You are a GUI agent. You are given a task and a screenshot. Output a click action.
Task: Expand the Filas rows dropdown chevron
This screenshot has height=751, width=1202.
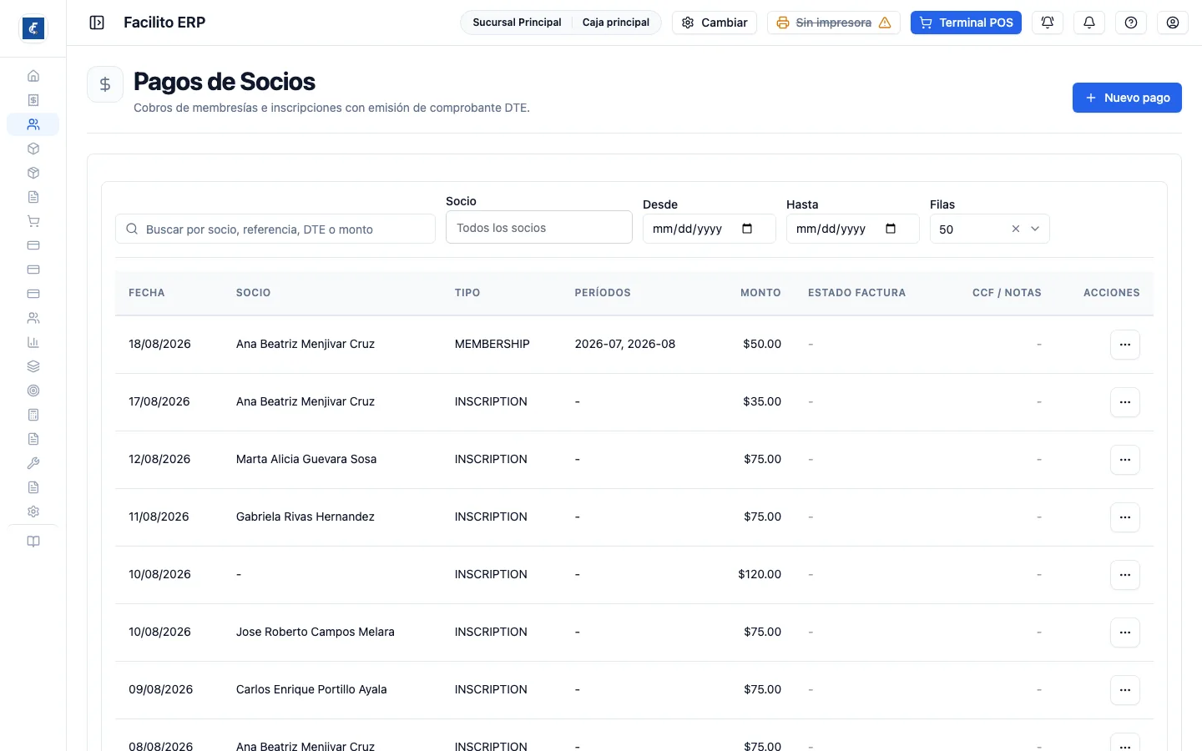[1035, 229]
